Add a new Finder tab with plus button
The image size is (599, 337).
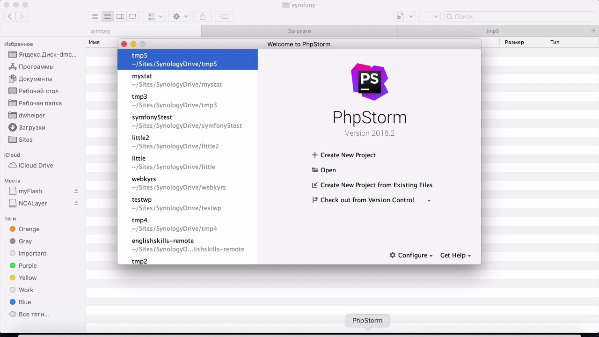[x=593, y=31]
